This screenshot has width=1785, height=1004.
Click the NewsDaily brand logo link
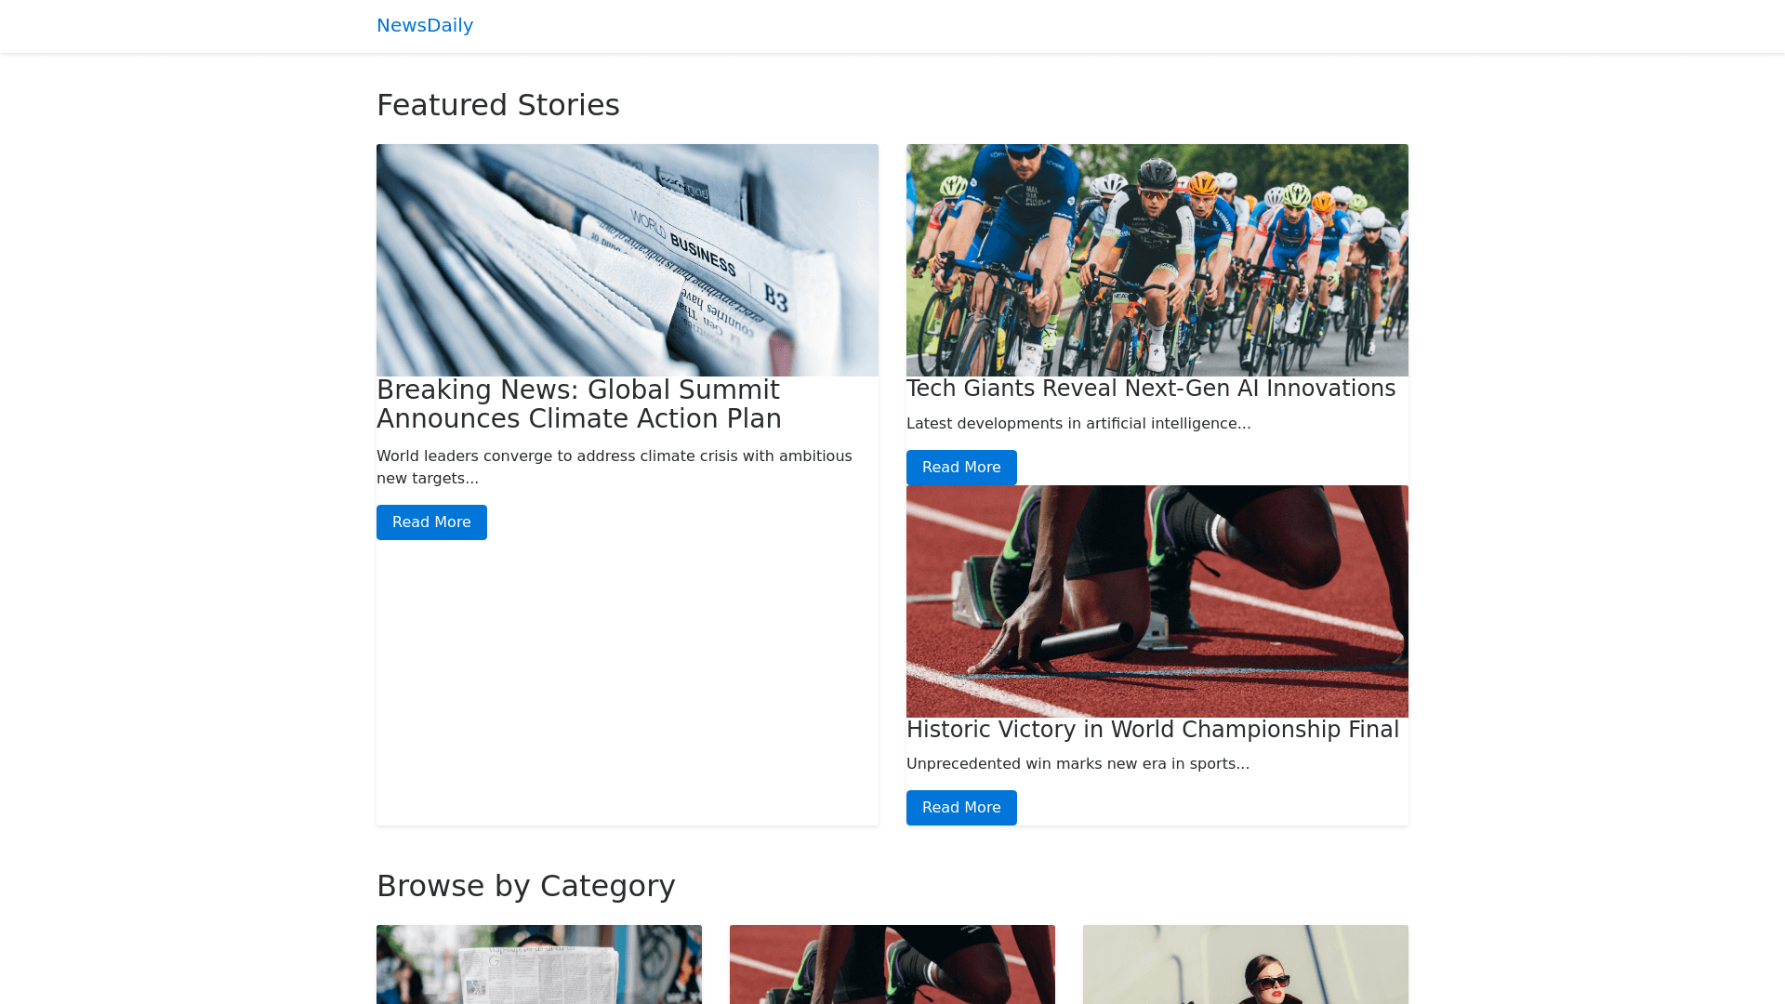425,26
